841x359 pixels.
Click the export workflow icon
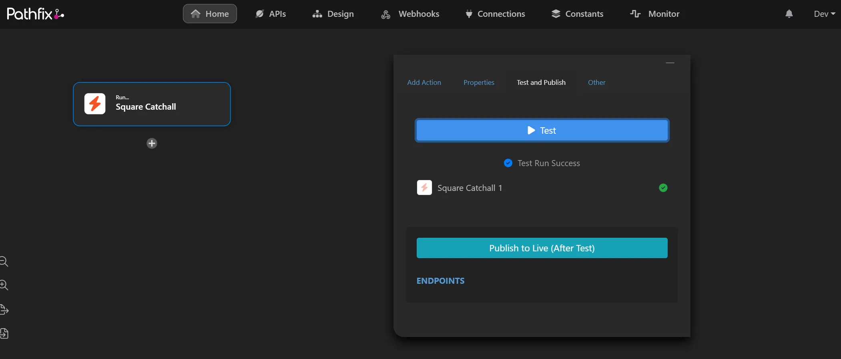4,309
